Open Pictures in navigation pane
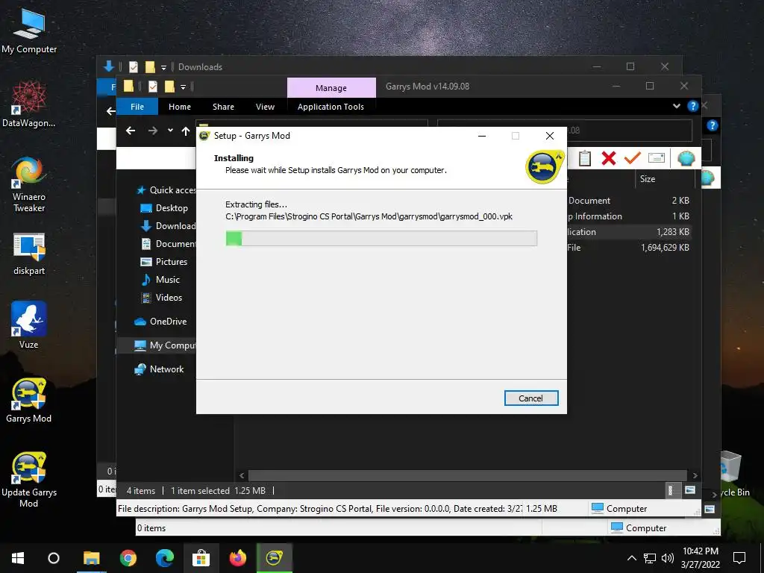The width and height of the screenshot is (764, 573). coord(164,262)
